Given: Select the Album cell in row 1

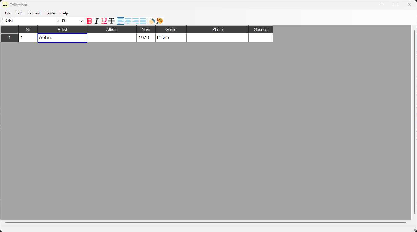Looking at the screenshot, I should 112,38.
